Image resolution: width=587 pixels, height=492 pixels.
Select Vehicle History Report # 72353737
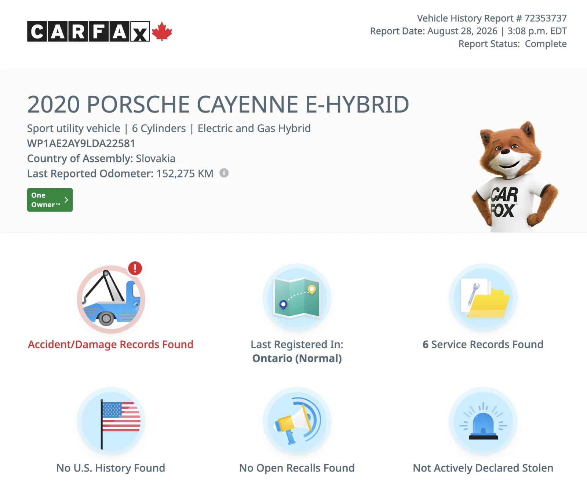point(492,18)
